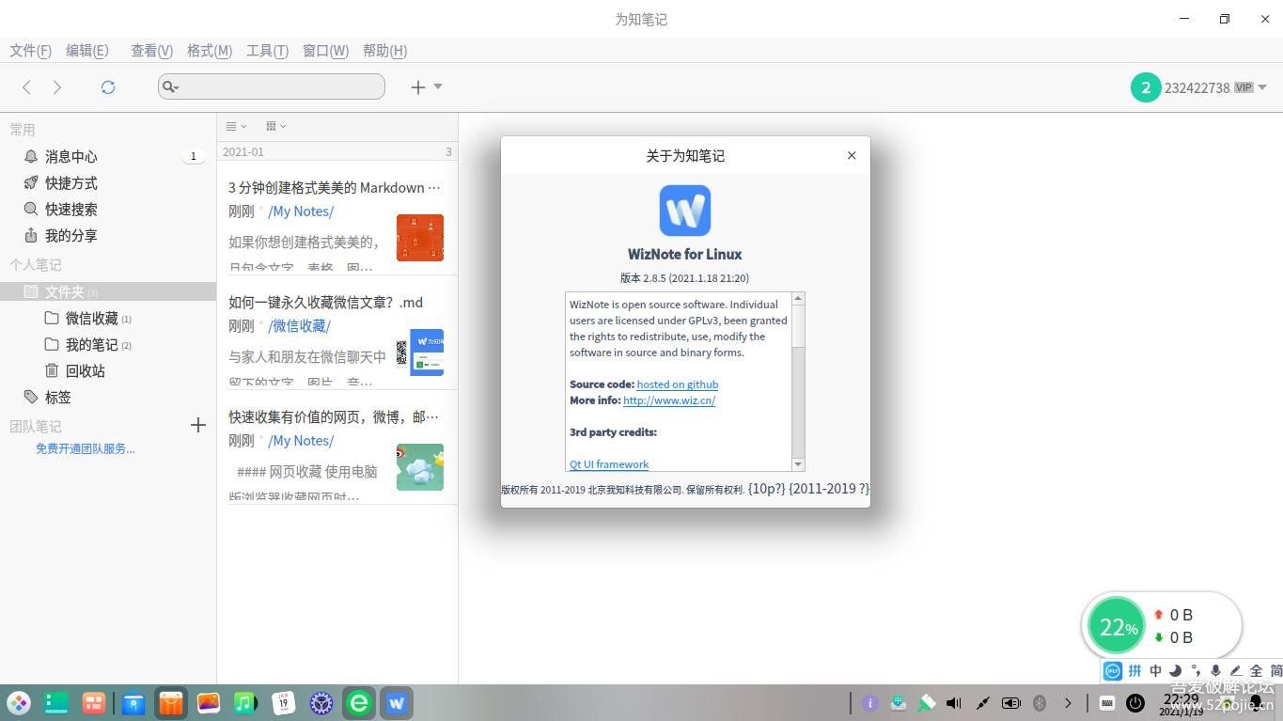Open note 快速收集有价值的网页
Screen dimensions: 1283x721
337,447
